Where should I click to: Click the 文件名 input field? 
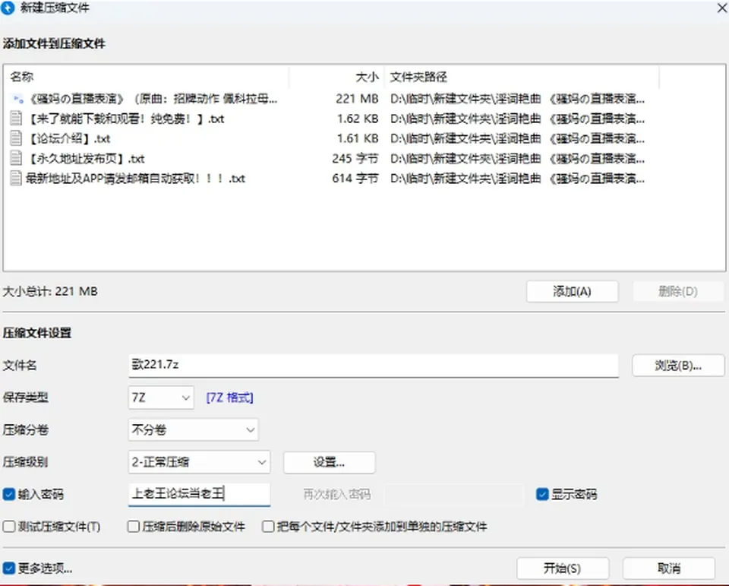click(x=374, y=366)
